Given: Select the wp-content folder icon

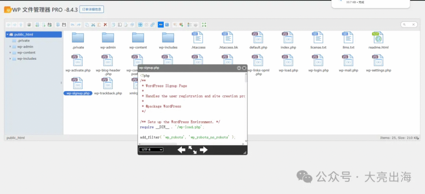Looking at the screenshot, I should [x=138, y=38].
